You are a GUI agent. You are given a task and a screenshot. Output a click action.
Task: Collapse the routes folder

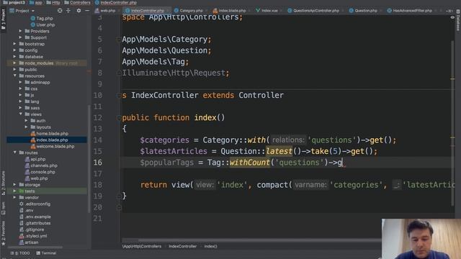14,153
